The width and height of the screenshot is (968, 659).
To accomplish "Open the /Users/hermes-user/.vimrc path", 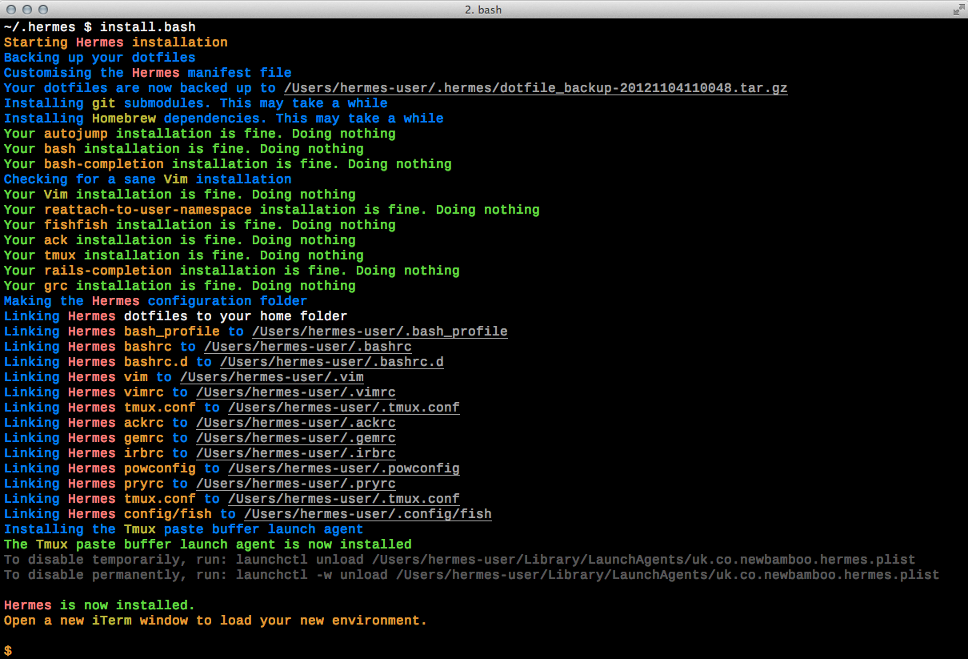I will click(x=296, y=392).
